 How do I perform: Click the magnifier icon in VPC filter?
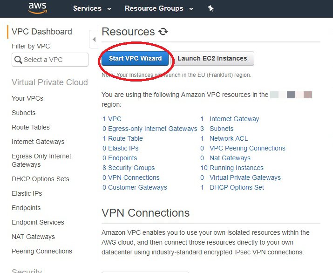(x=18, y=60)
